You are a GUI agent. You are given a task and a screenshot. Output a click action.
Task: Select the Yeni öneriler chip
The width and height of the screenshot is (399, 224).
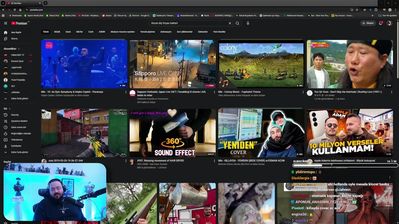(x=219, y=32)
